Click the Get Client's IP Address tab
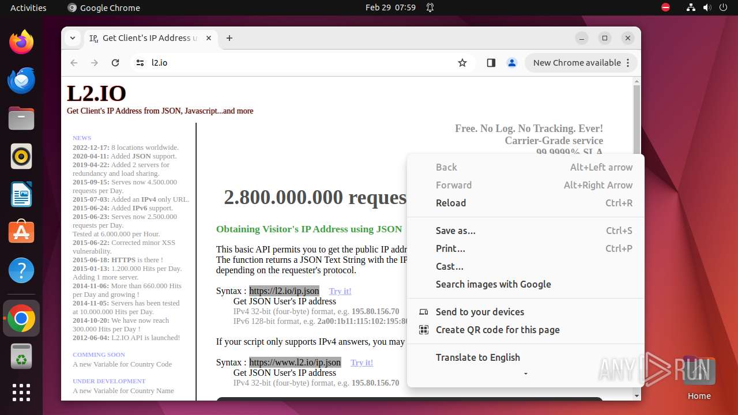The height and width of the screenshot is (415, 738). point(150,38)
